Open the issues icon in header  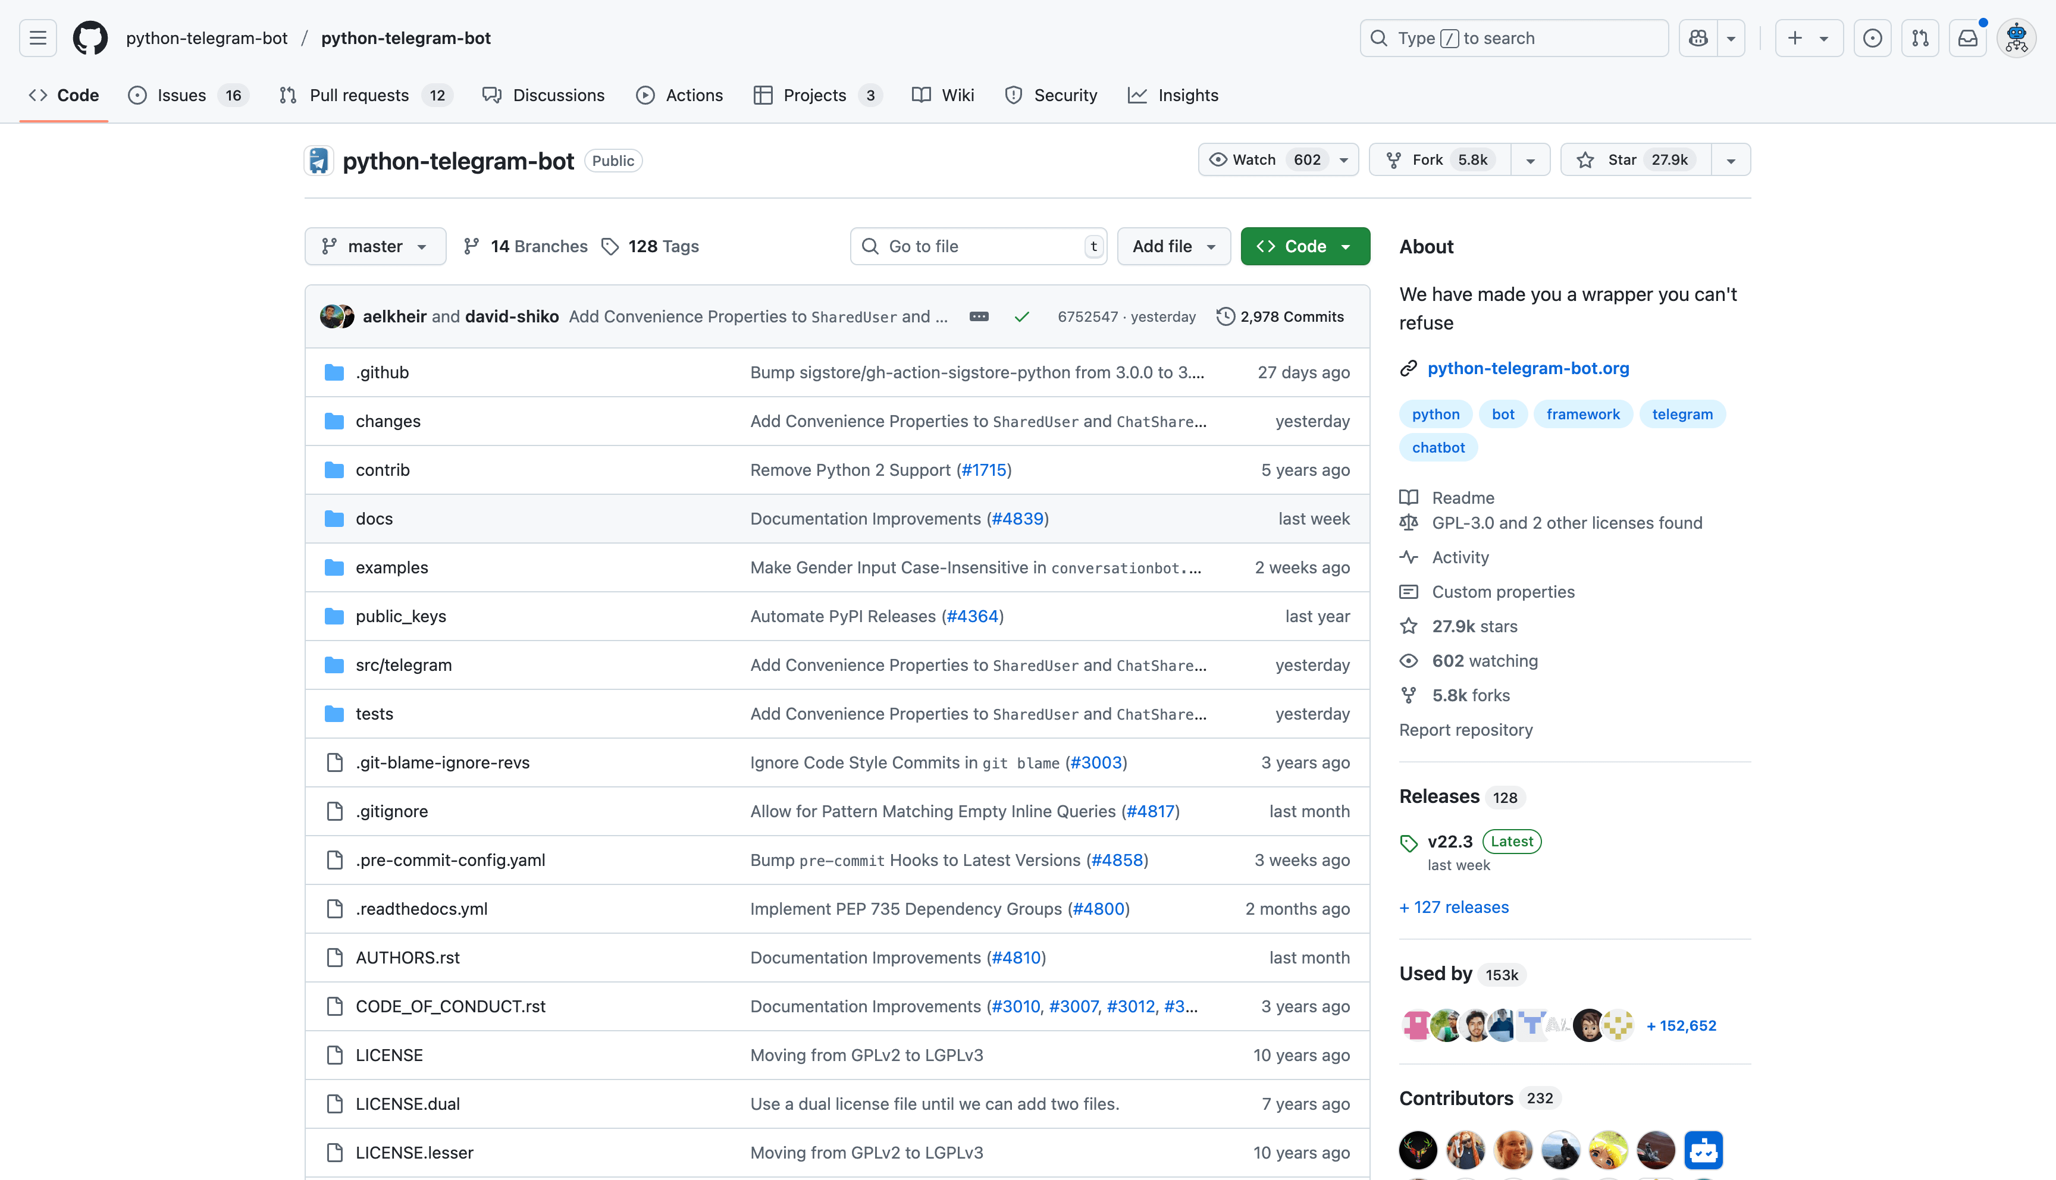[1872, 38]
